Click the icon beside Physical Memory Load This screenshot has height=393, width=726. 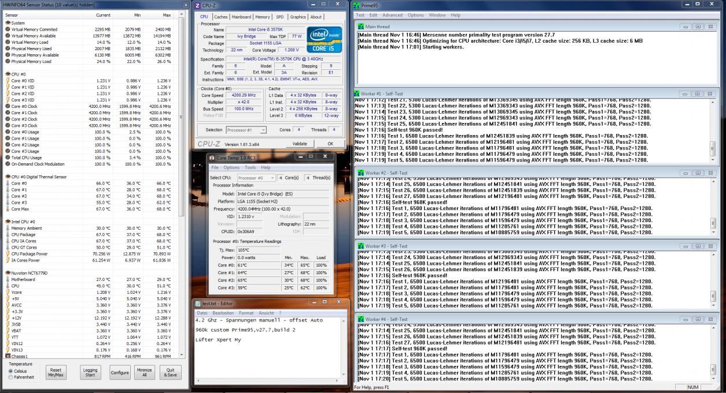8,61
